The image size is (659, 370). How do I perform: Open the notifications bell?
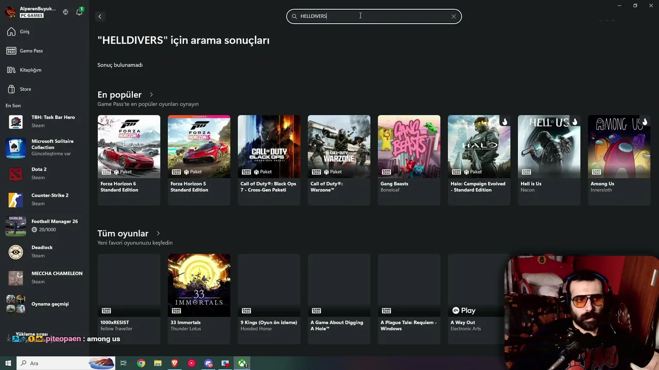[x=79, y=12]
